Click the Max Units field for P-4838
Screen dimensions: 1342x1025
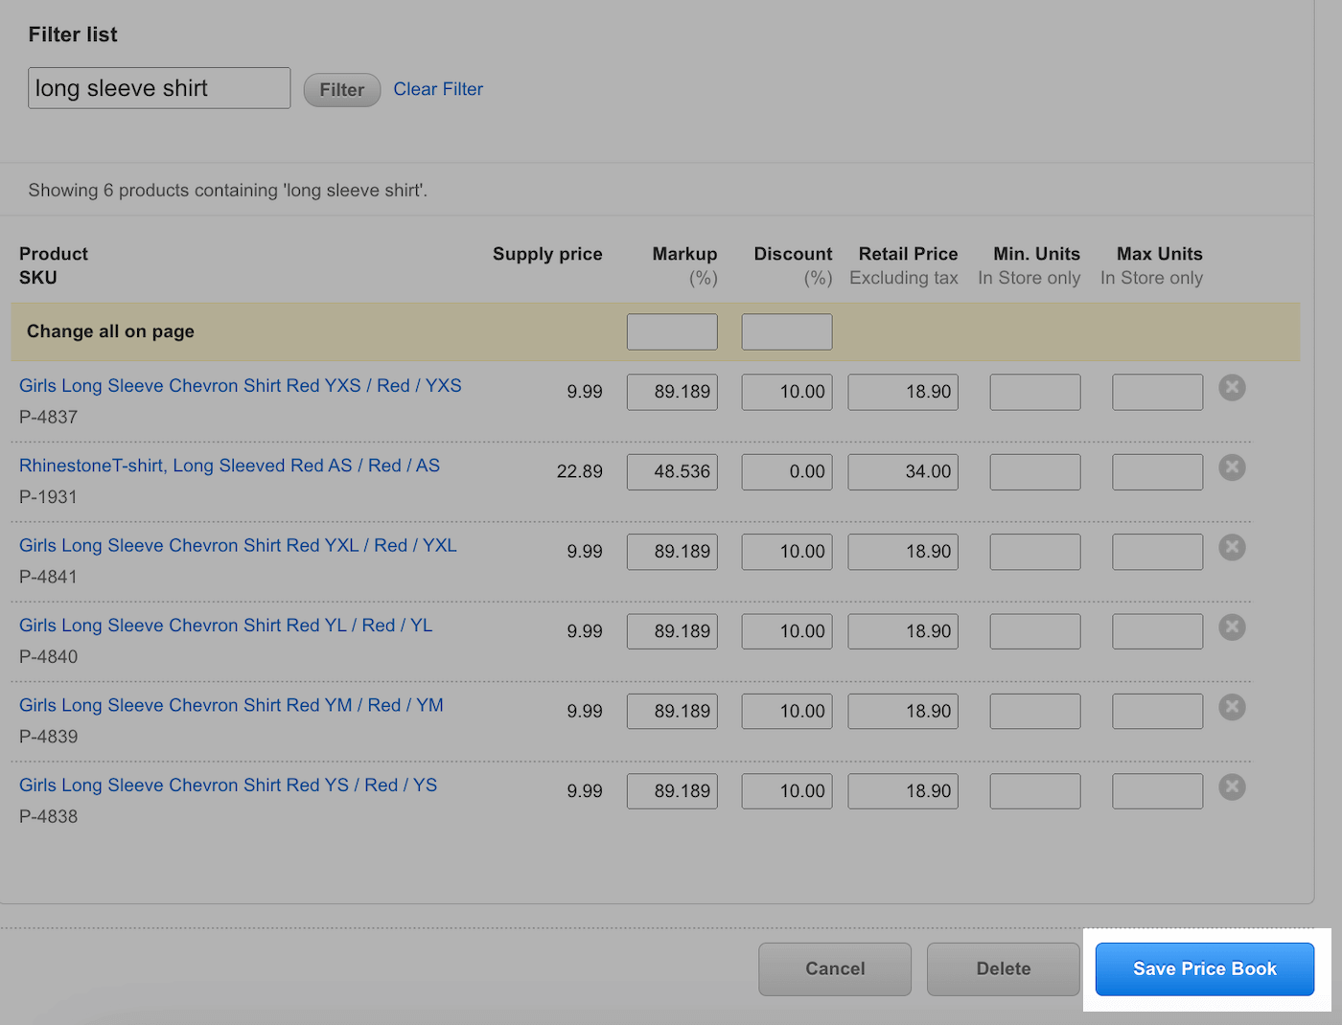pyautogui.click(x=1157, y=791)
